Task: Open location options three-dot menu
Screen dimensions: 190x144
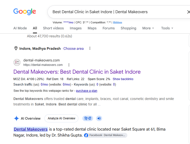Action: point(90,48)
